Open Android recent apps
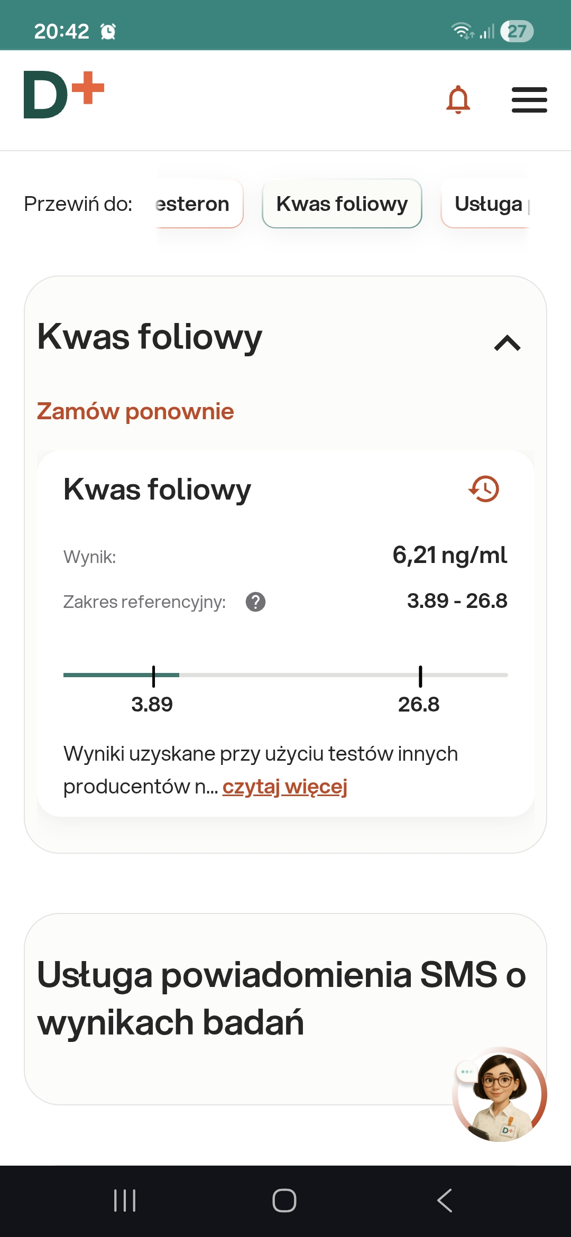 [125, 1200]
